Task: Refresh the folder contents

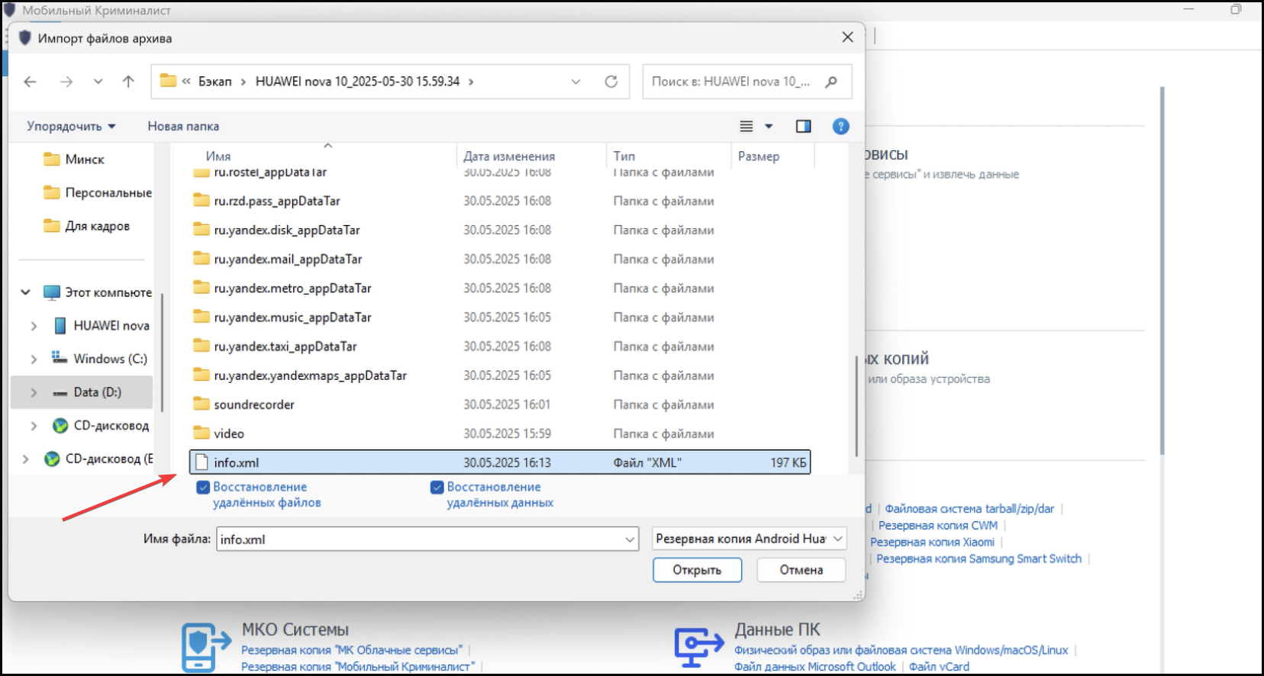Action: coord(611,82)
